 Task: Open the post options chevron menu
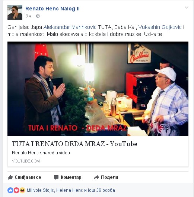point(187,8)
